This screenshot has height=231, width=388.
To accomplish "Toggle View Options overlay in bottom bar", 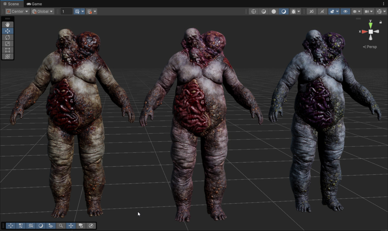I will coord(51,226).
